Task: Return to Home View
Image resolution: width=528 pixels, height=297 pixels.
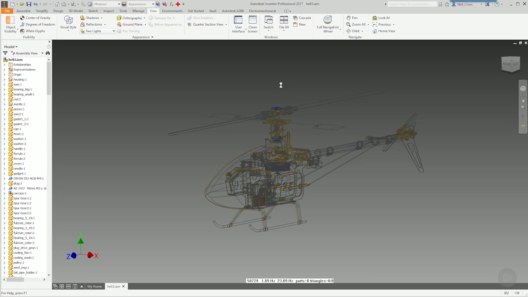Action: coord(384,31)
